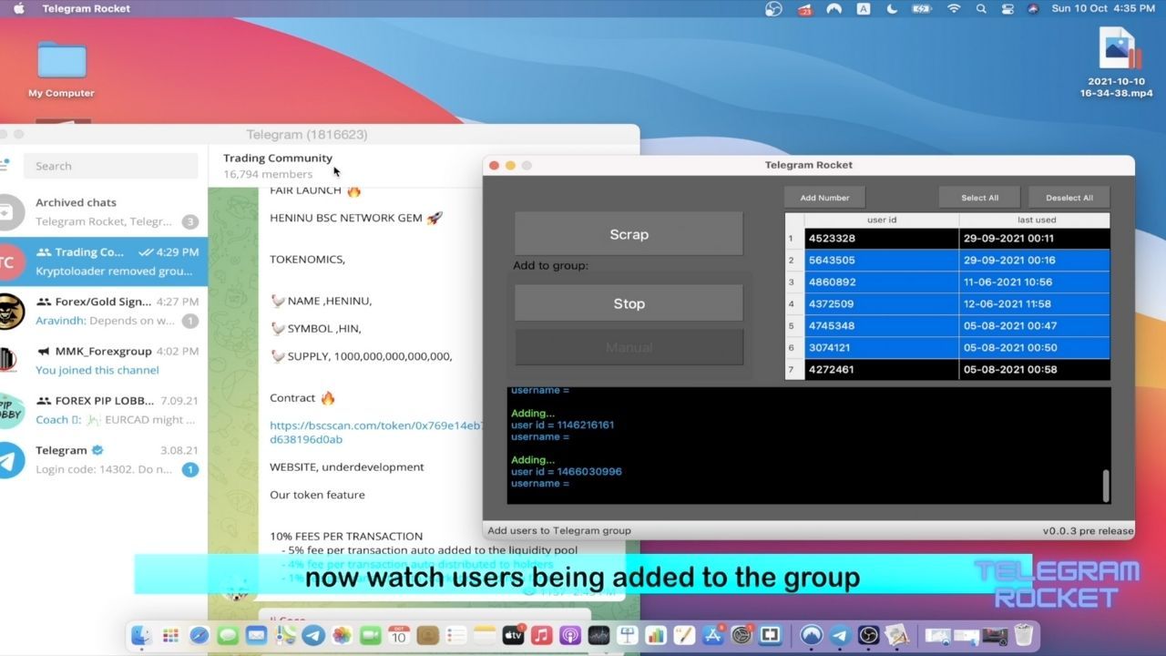This screenshot has height=656, width=1166.
Task: Toggle Do Not Disturb moon icon
Action: (x=892, y=8)
